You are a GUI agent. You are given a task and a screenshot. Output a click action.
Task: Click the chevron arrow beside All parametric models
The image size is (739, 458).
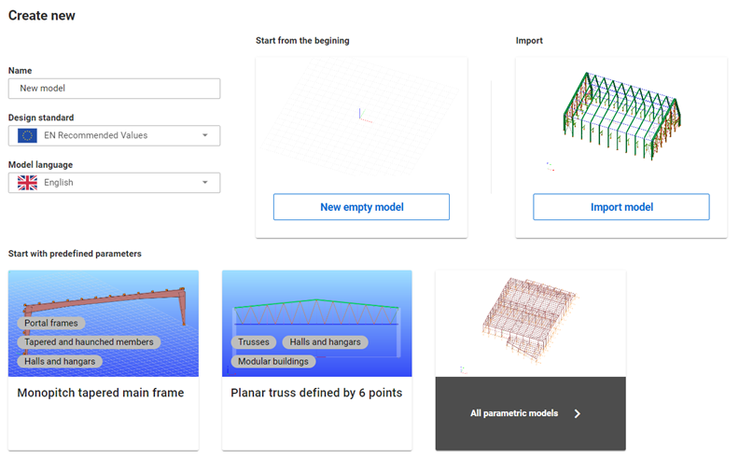578,414
